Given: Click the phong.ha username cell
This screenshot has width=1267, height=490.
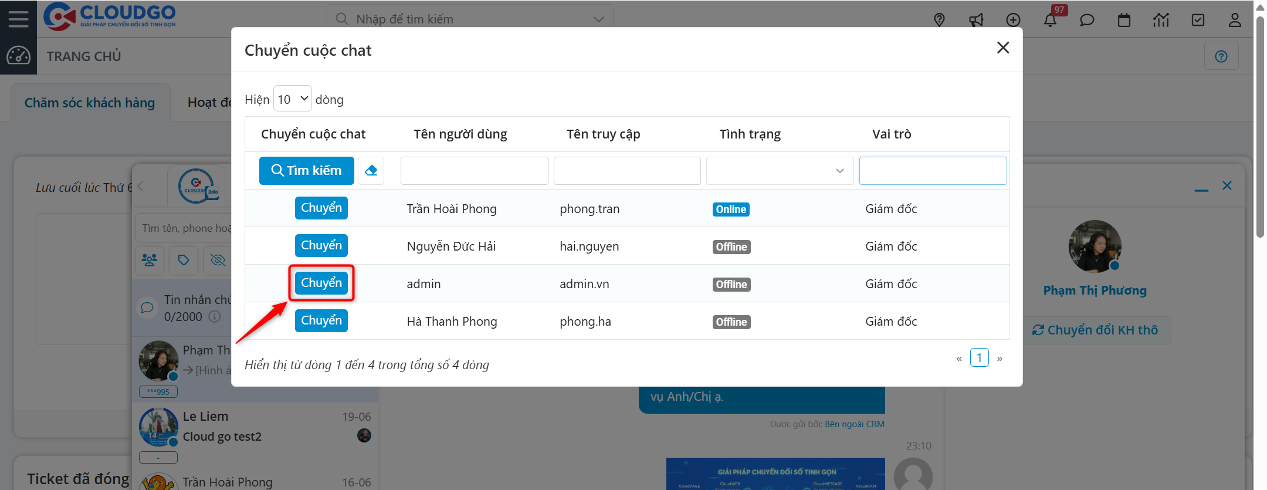Looking at the screenshot, I should (585, 322).
